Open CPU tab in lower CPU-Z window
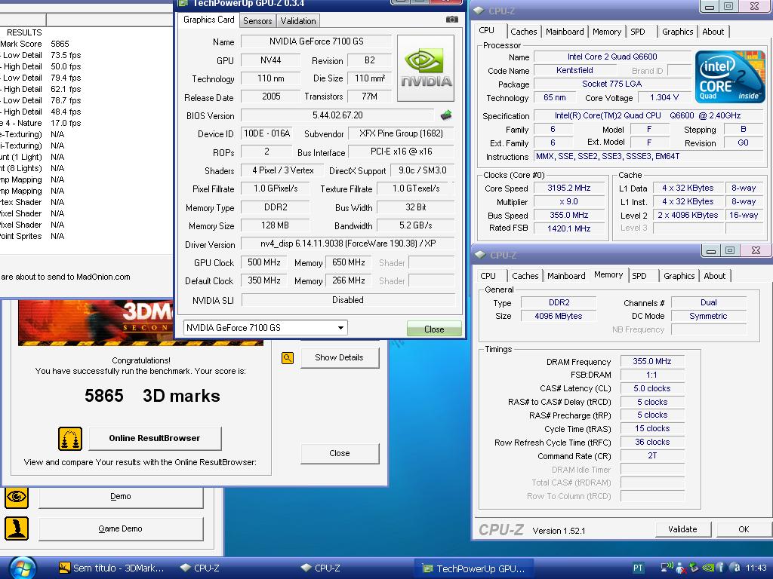This screenshot has height=579, width=773. click(488, 276)
